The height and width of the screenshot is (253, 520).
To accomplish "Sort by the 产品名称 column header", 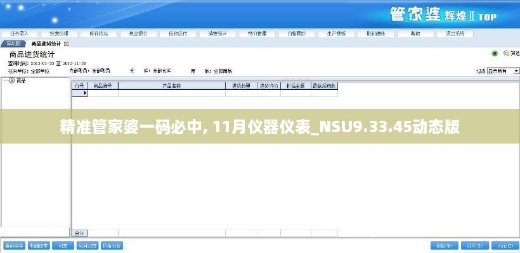I will pyautogui.click(x=172, y=85).
